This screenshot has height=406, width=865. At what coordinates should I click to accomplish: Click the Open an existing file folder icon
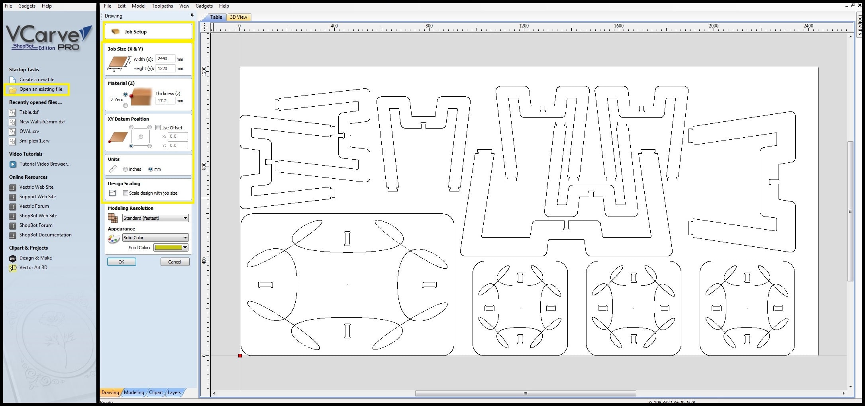[12, 90]
